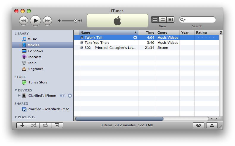Open the Music library
Screen dimensions: 235x146
[x=32, y=39]
